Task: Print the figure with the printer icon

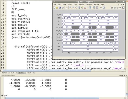Action: coord(63,8)
